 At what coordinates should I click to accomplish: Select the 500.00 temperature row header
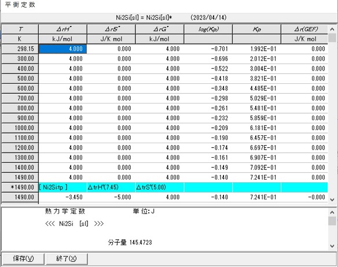coord(20,79)
